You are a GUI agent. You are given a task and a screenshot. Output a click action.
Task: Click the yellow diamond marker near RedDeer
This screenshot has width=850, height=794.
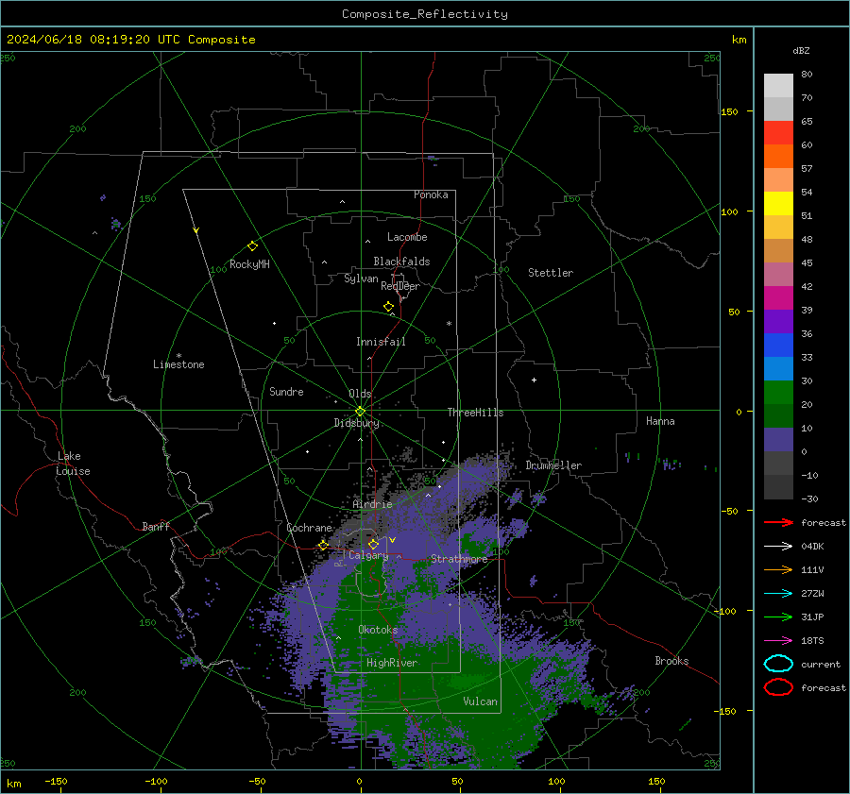(388, 307)
